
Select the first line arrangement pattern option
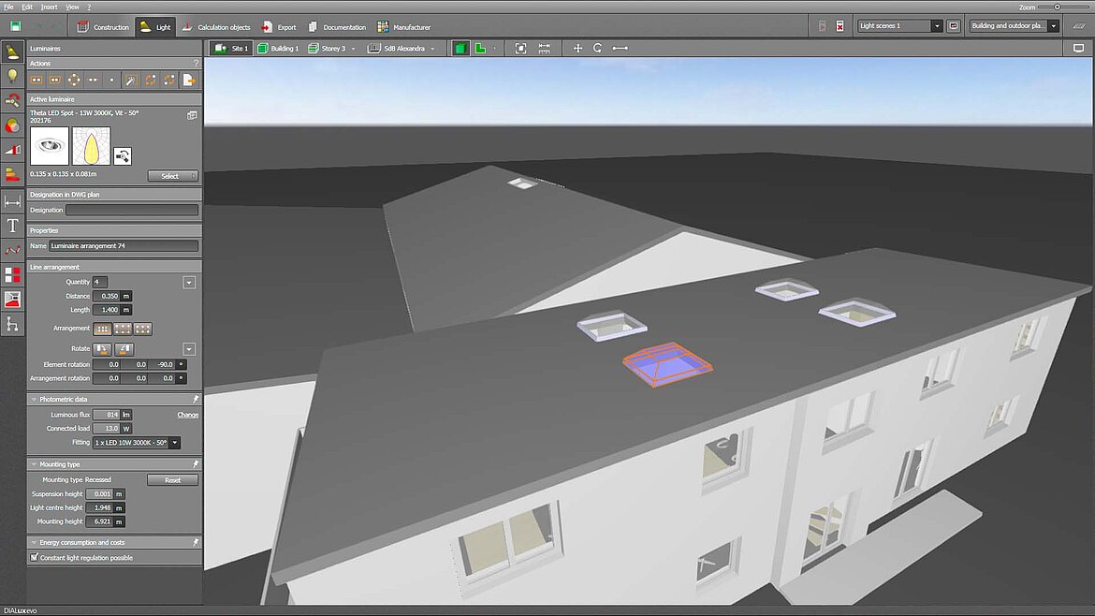tap(103, 329)
